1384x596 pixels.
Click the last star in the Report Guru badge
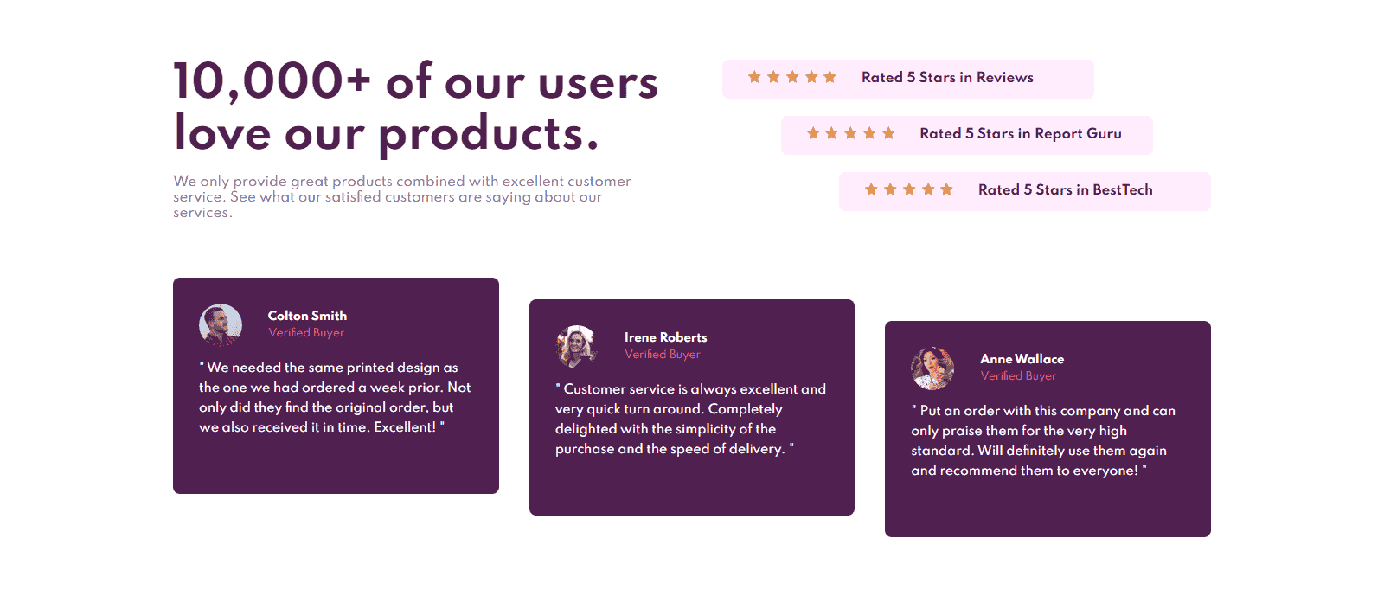(x=888, y=133)
